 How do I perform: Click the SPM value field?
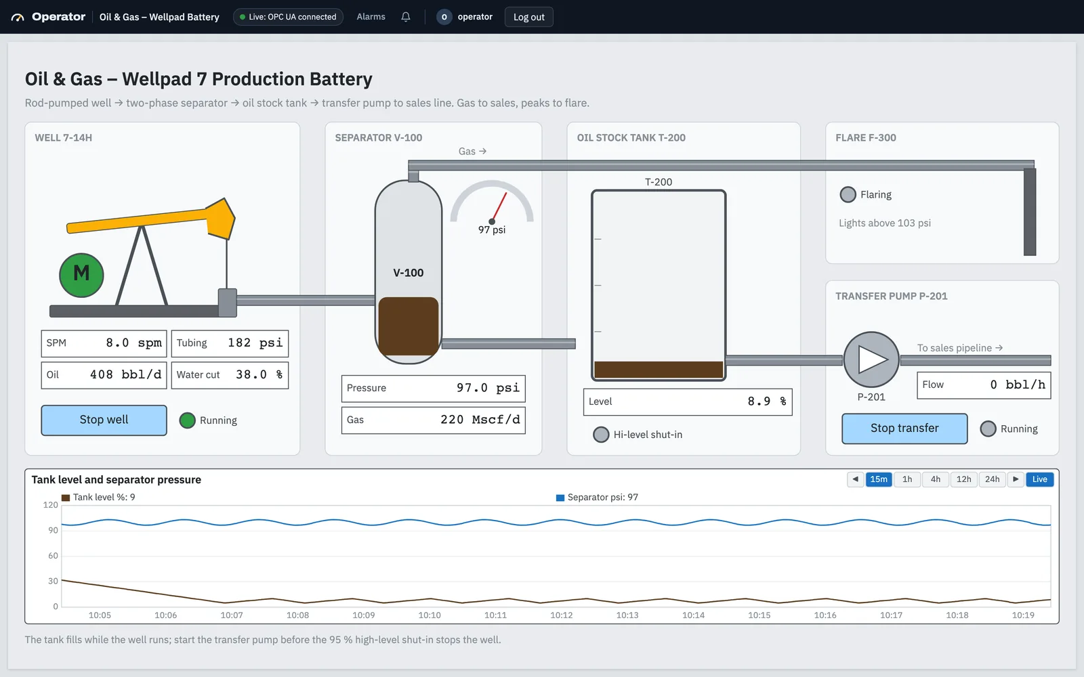point(104,343)
